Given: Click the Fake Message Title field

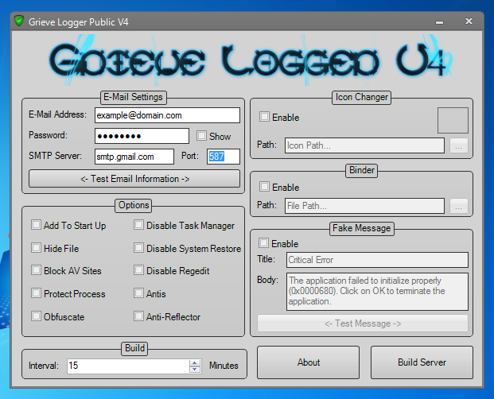Looking at the screenshot, I should click(x=377, y=260).
